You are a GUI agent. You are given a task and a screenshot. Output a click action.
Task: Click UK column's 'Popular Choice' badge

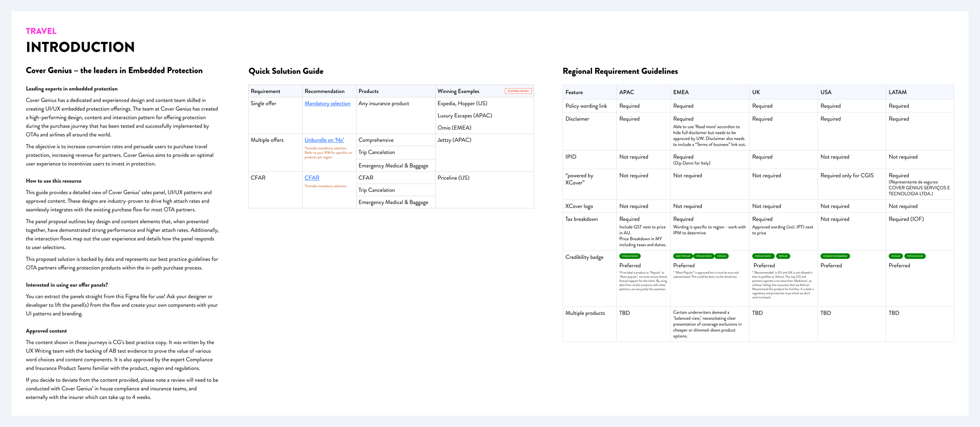coord(763,256)
